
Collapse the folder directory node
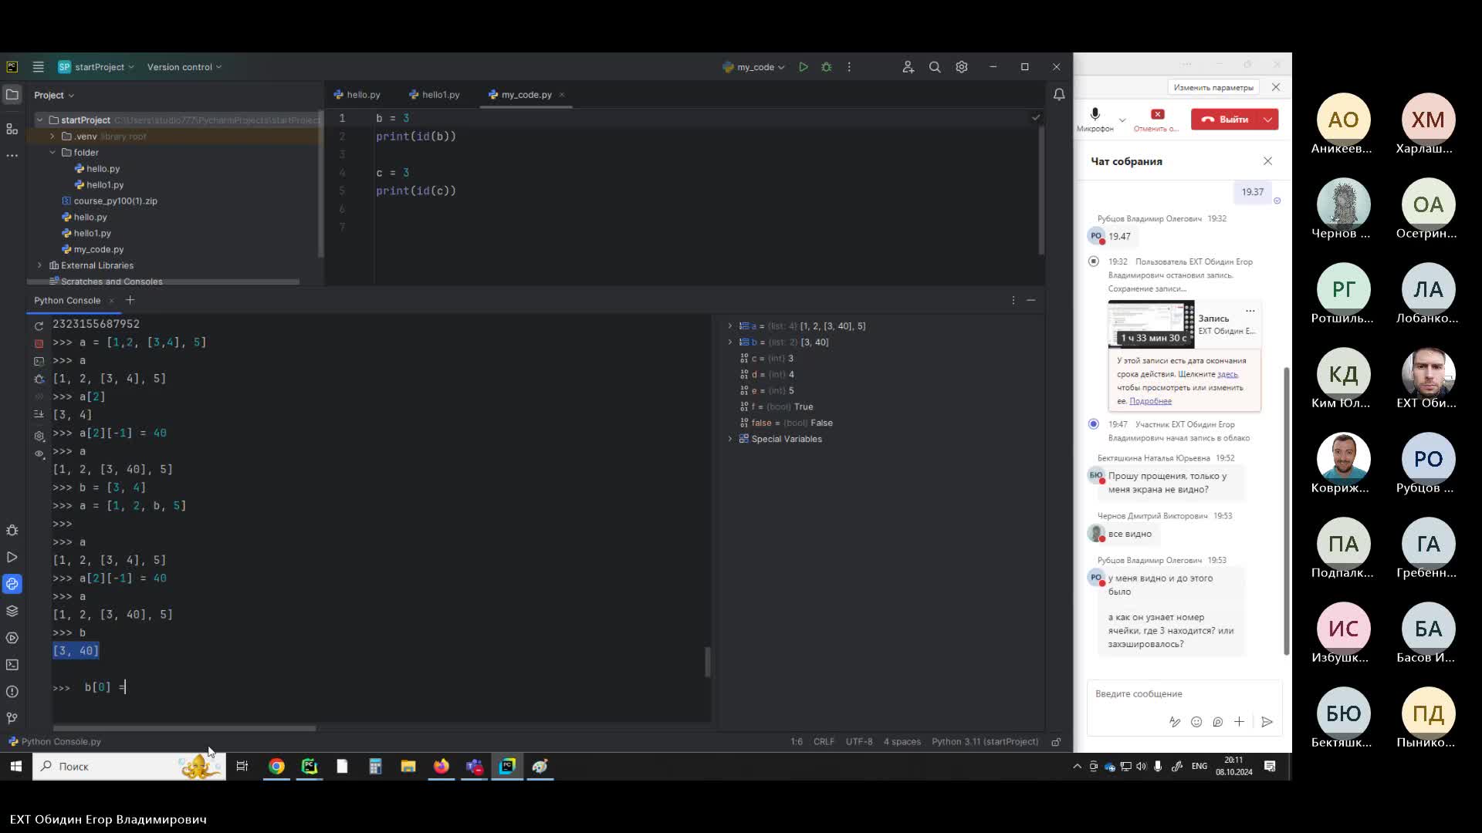click(52, 153)
